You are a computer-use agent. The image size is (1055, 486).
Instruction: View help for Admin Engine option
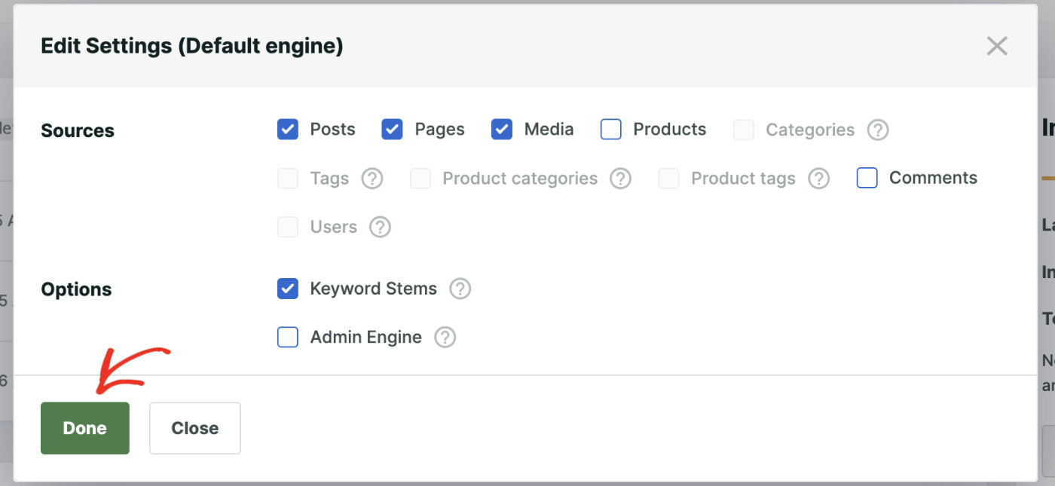445,338
